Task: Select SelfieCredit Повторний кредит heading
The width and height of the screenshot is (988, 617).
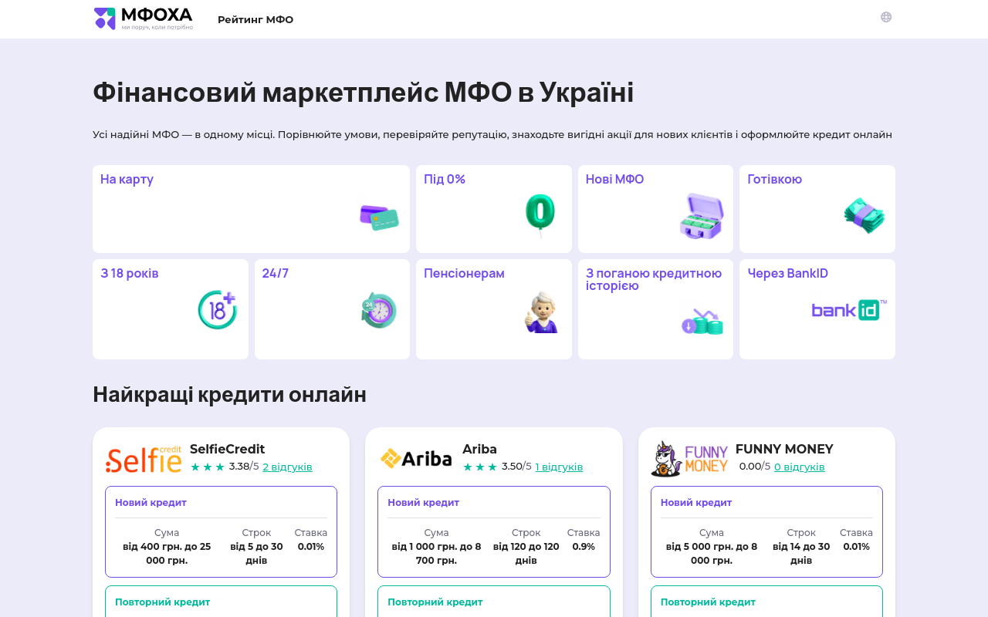Action: coord(162,602)
